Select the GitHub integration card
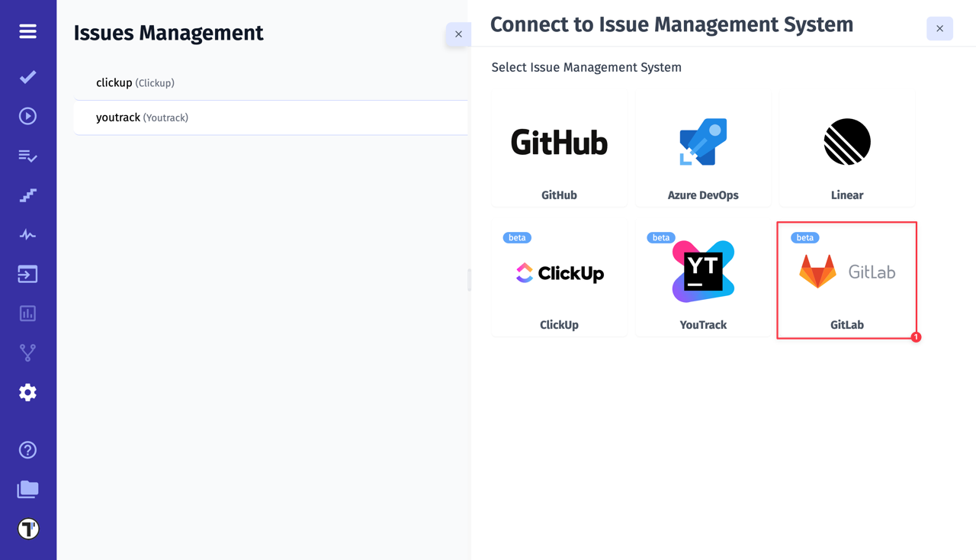 click(x=559, y=149)
